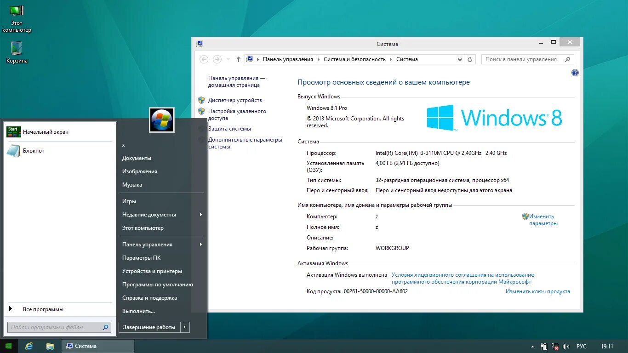Select Run… in the Start menu
Image resolution: width=628 pixels, height=353 pixels.
139,311
